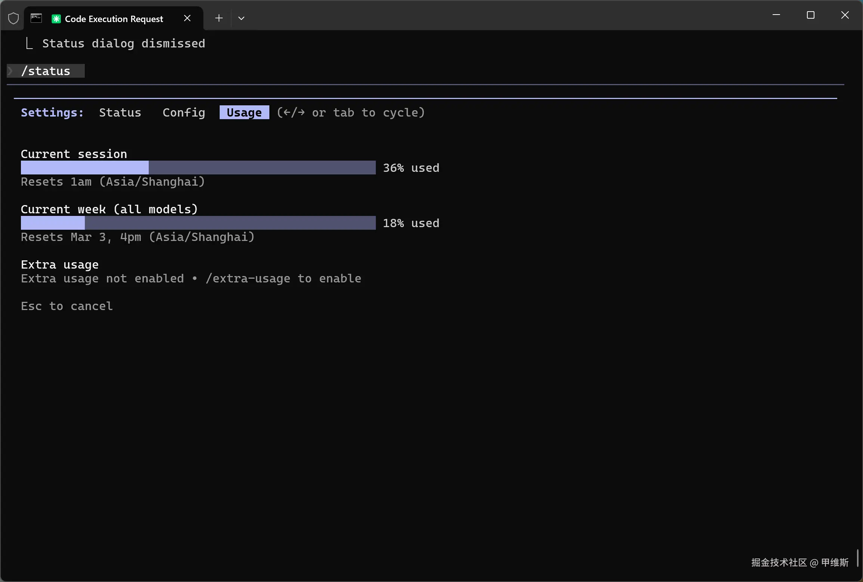Maximize the terminal window
Viewport: 863px width, 582px height.
click(811, 15)
